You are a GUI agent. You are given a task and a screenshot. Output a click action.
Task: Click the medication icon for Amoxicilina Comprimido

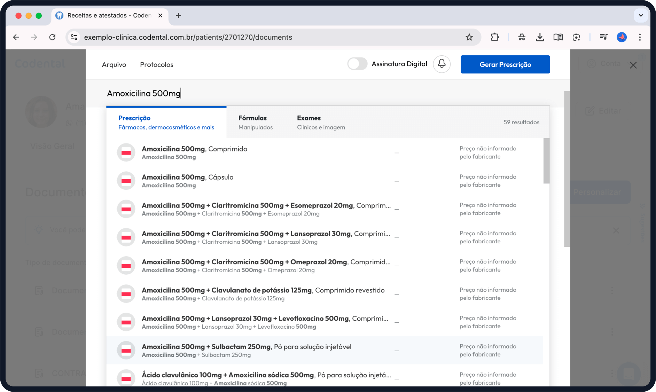(126, 153)
